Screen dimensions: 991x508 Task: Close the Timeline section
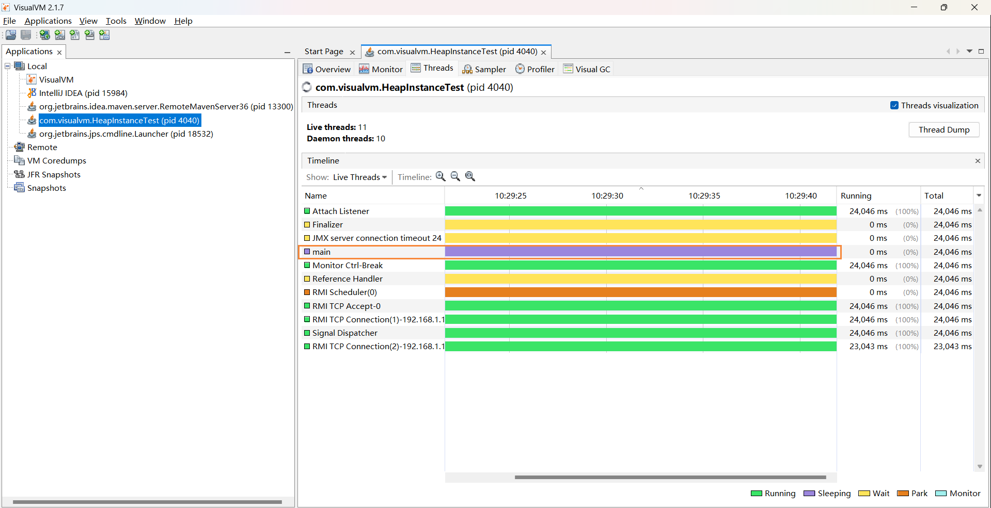click(x=978, y=161)
